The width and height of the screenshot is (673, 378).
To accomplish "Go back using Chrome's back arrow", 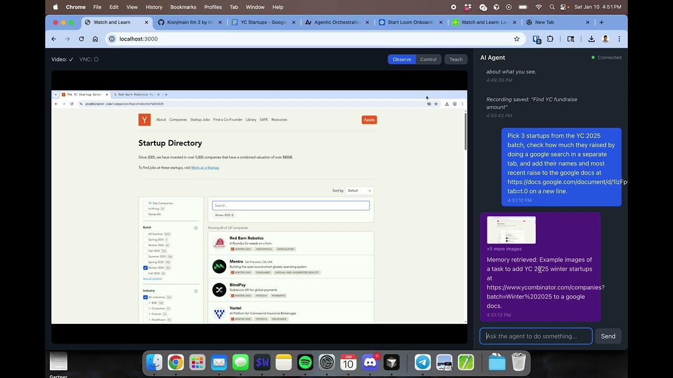I will coord(54,39).
